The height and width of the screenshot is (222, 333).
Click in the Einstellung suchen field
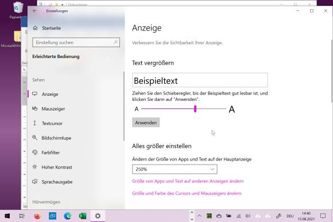pyautogui.click(x=76, y=42)
